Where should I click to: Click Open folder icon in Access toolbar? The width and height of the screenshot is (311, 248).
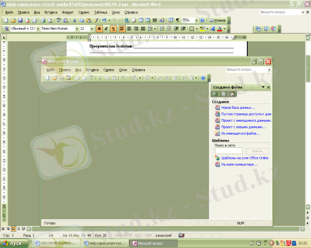pyautogui.click(x=54, y=78)
